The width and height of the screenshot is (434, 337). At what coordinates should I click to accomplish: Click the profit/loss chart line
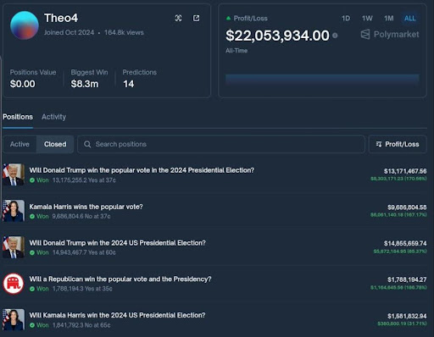point(322,79)
